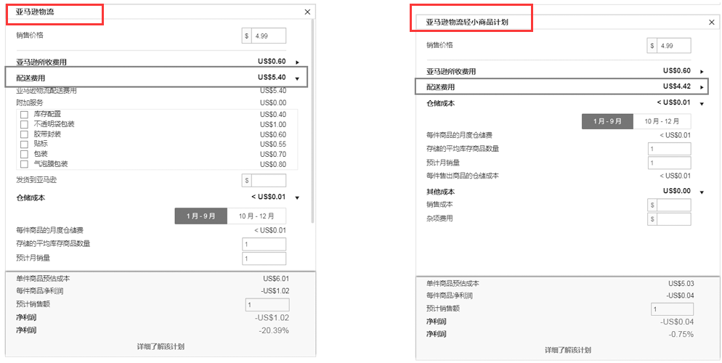
Task: Click the 亚马逊物流 panel scrollbar
Action: (x=314, y=121)
